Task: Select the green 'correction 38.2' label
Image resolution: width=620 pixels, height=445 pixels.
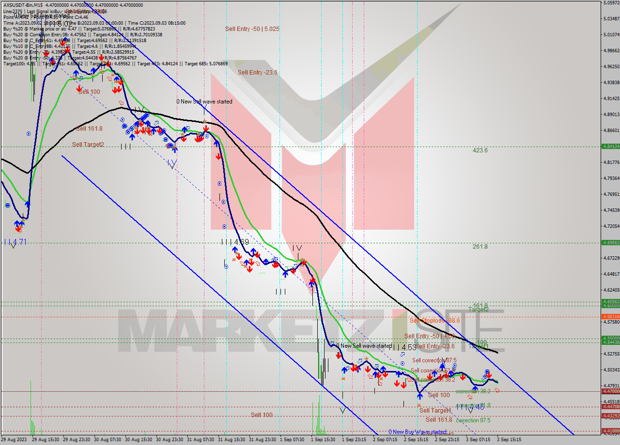Action: pos(473,391)
